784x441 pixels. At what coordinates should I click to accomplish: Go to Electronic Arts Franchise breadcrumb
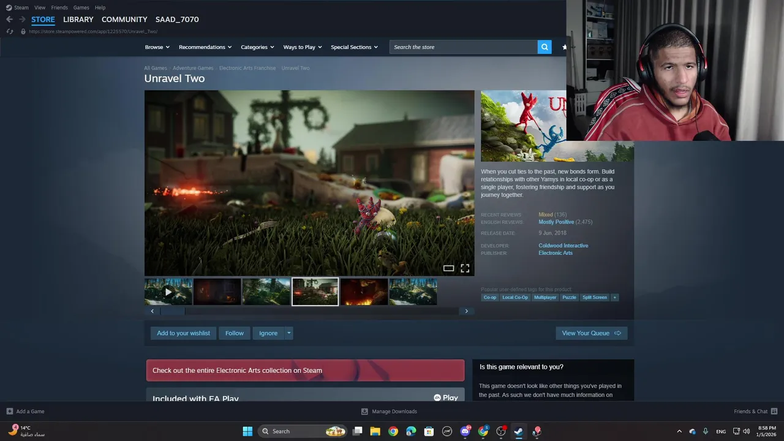247,68
